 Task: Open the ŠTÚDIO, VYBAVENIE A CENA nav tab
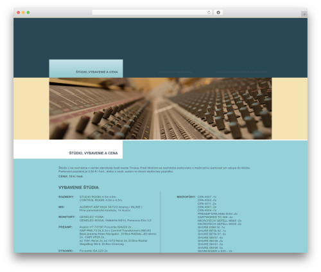(x=86, y=69)
